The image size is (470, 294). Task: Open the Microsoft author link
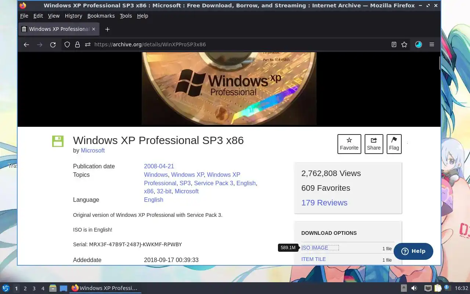click(93, 151)
